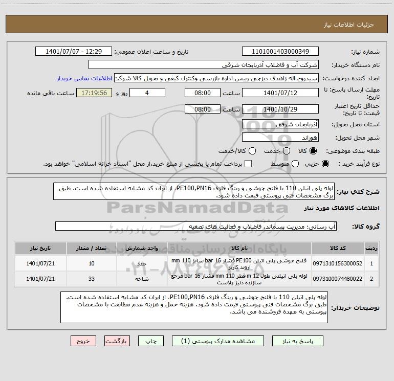Image resolution: width=394 pixels, height=381 pixels.
Task: Open the اطلاعات تماس خریدار link
Action: [x=84, y=78]
